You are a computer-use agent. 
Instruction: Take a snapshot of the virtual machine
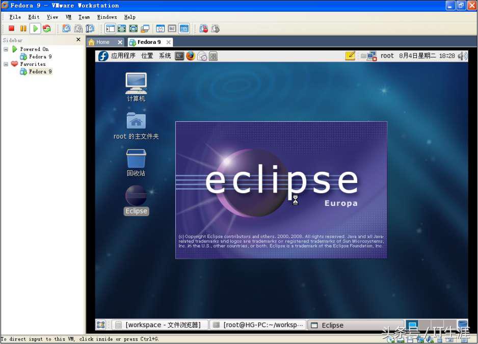(x=66, y=29)
